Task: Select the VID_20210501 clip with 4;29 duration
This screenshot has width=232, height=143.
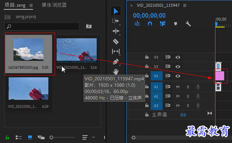Action: click(x=28, y=89)
